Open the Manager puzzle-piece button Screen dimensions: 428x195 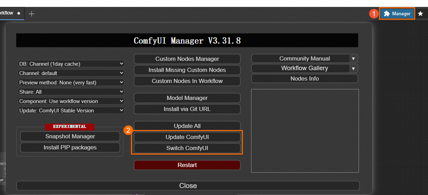(x=397, y=14)
